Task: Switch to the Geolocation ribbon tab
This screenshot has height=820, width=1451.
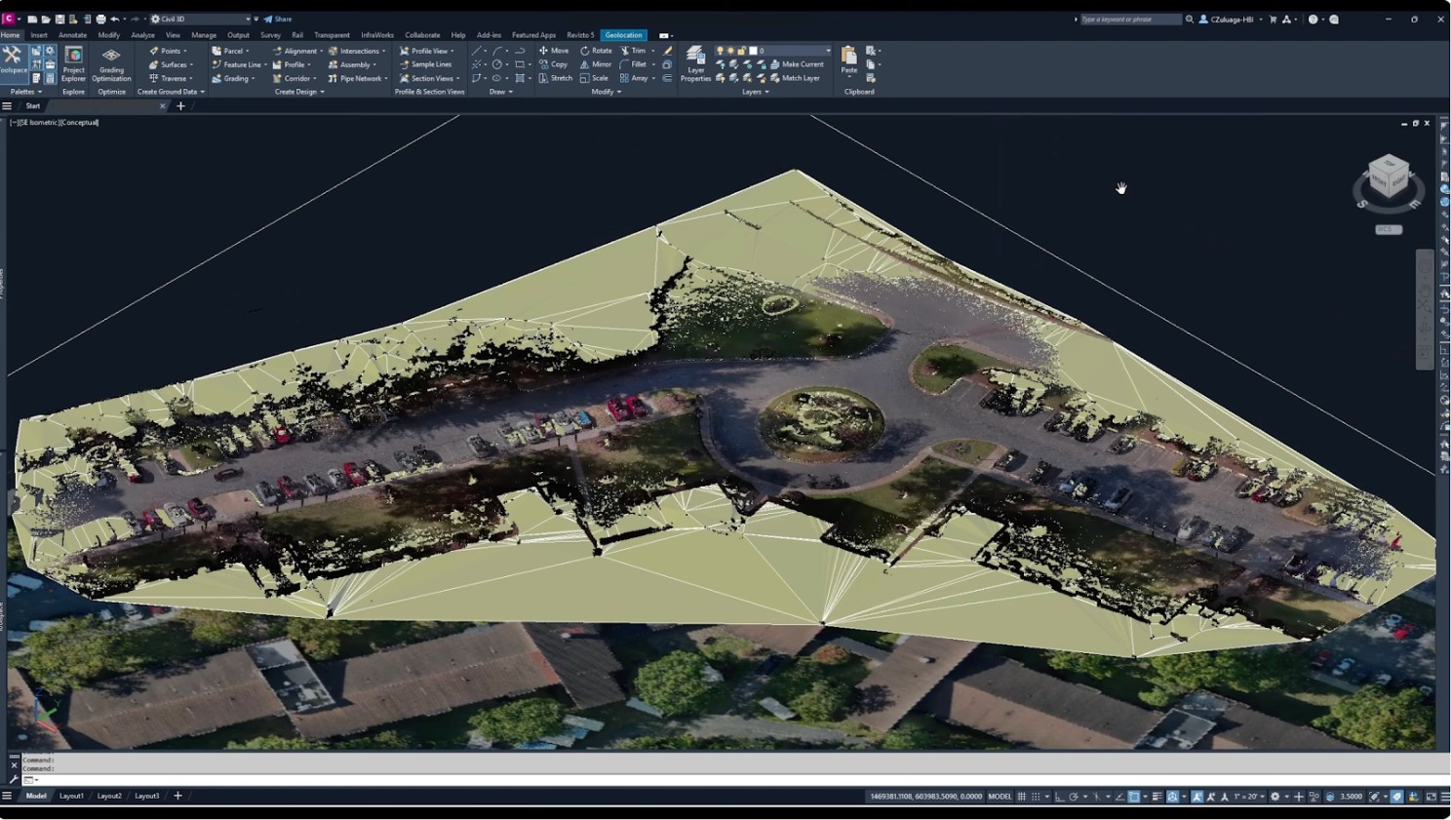Action: coord(623,35)
